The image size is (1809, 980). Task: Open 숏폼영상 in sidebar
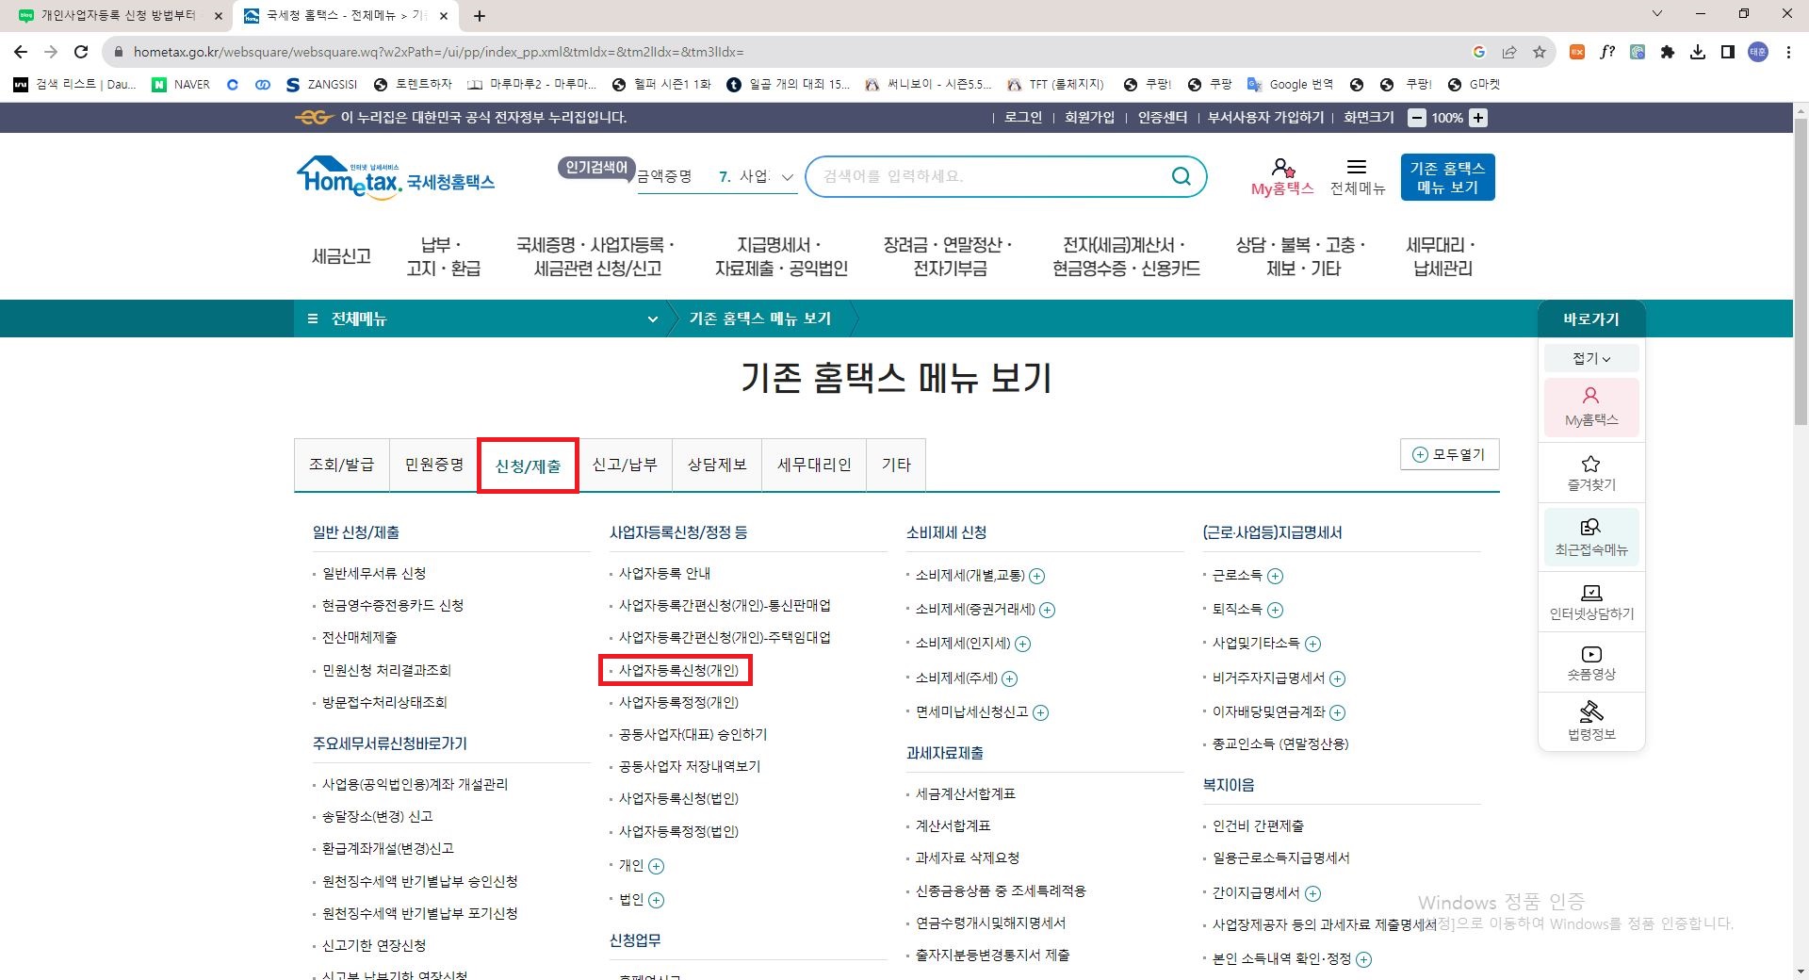[1591, 663]
